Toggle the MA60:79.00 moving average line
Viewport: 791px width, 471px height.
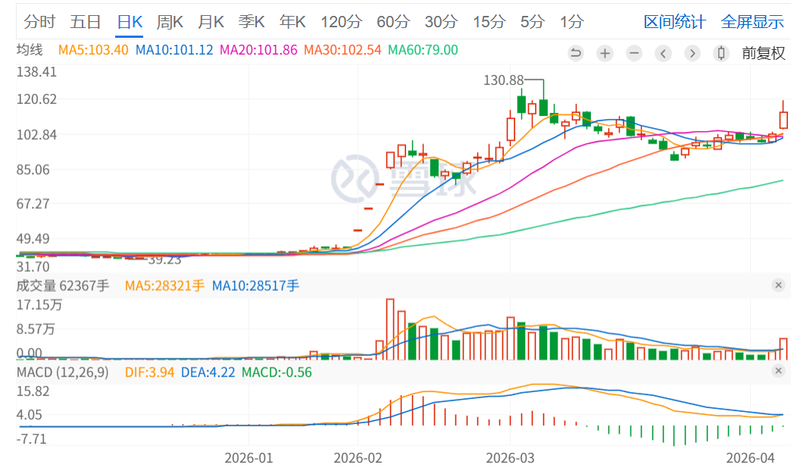point(423,51)
